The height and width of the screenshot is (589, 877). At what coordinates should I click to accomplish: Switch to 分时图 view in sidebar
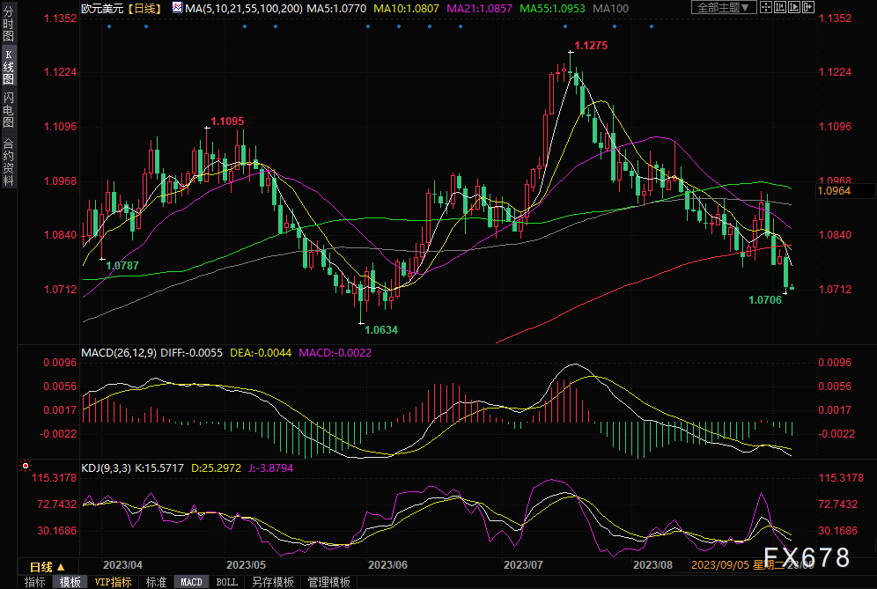point(8,28)
